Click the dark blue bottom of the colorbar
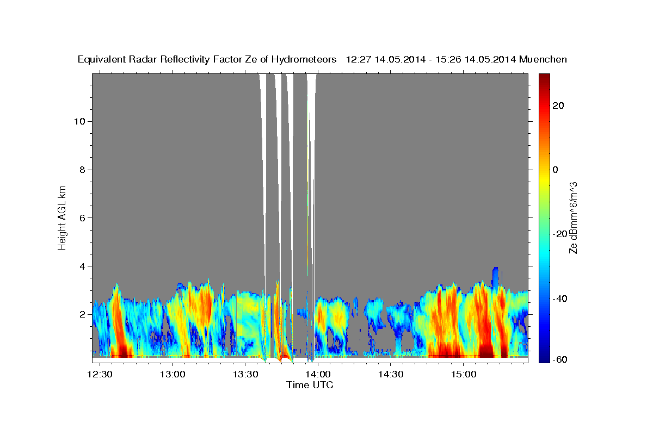Image resolution: width=653 pixels, height=435 pixels. click(544, 359)
